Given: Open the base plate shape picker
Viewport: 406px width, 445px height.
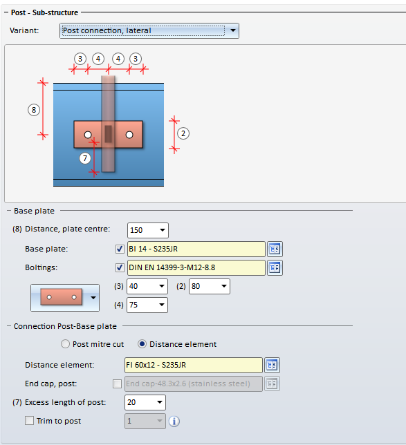Looking at the screenshot, I should [x=65, y=298].
